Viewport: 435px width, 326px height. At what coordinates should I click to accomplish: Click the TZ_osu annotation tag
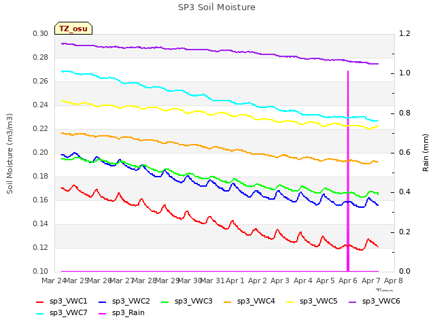click(x=73, y=29)
